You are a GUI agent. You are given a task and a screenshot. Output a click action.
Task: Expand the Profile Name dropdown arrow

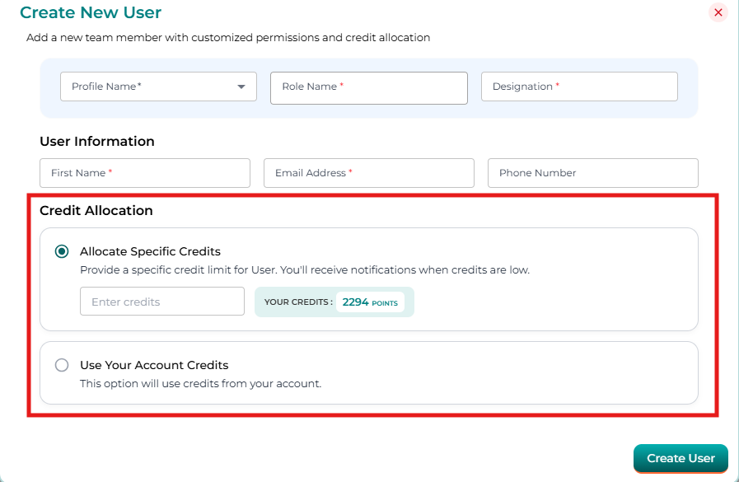pyautogui.click(x=241, y=87)
